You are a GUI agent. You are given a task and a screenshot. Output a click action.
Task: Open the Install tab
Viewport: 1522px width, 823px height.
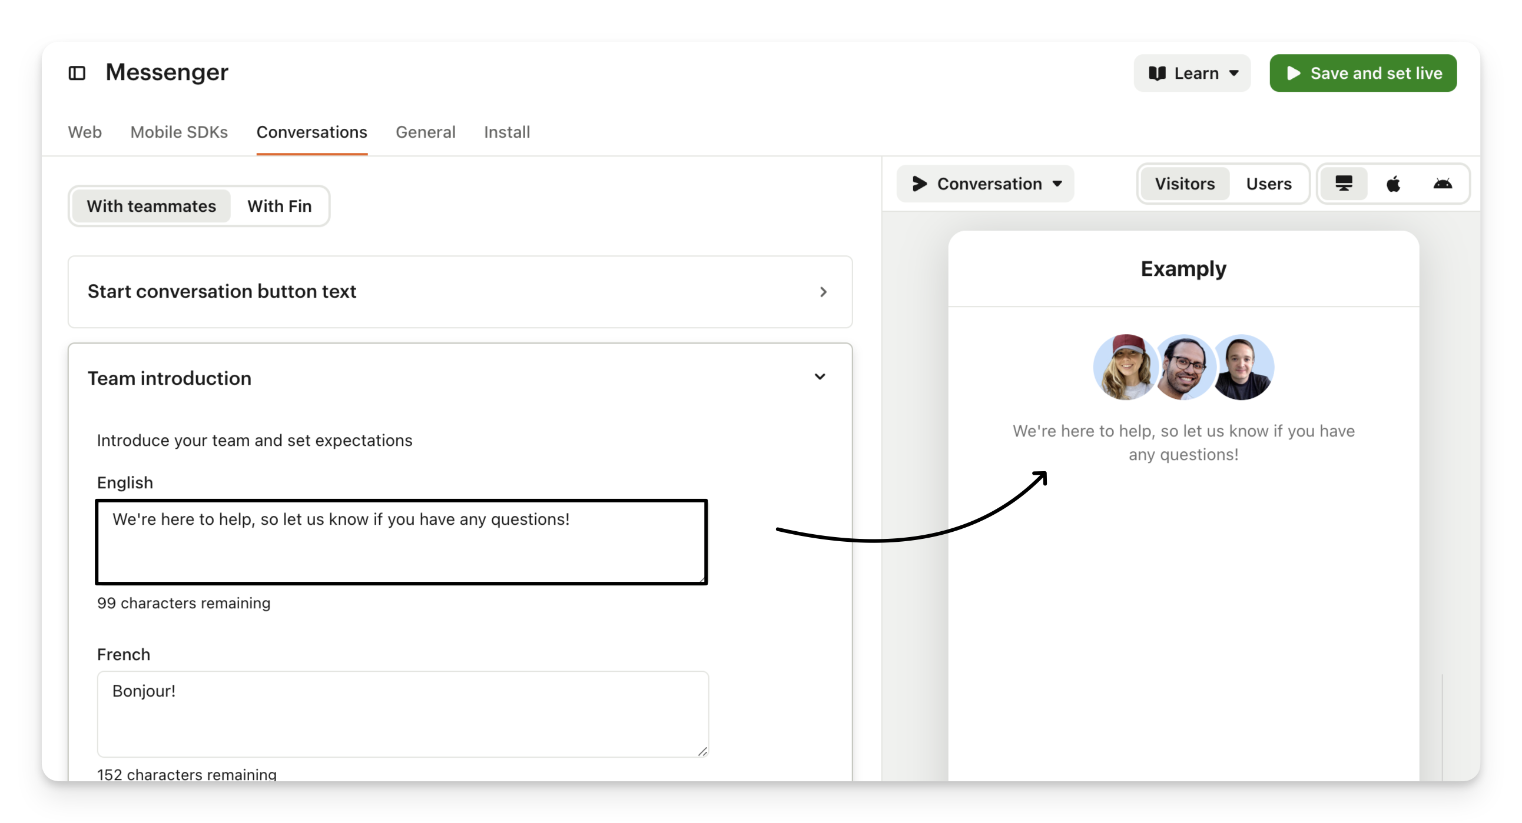tap(506, 132)
